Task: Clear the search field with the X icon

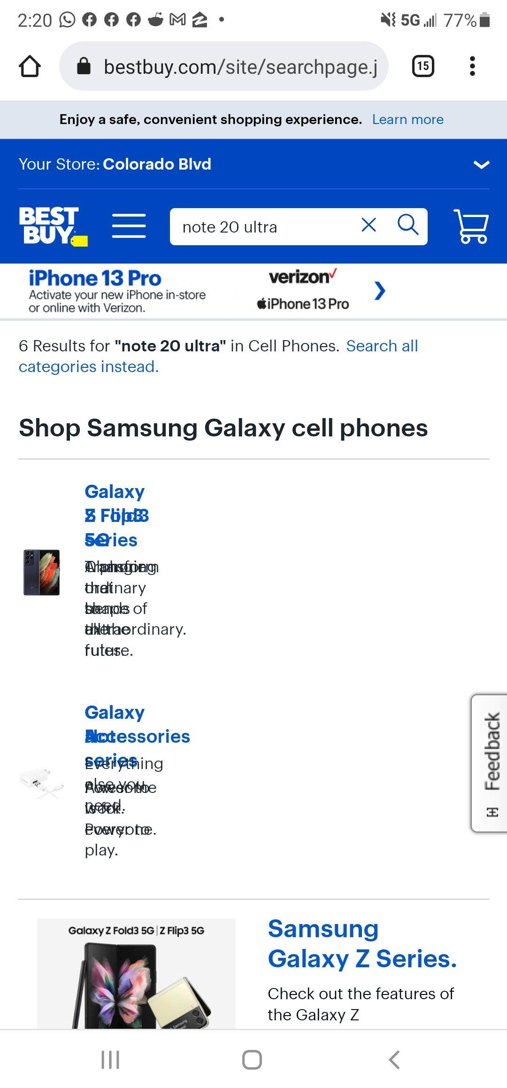Action: [x=369, y=226]
